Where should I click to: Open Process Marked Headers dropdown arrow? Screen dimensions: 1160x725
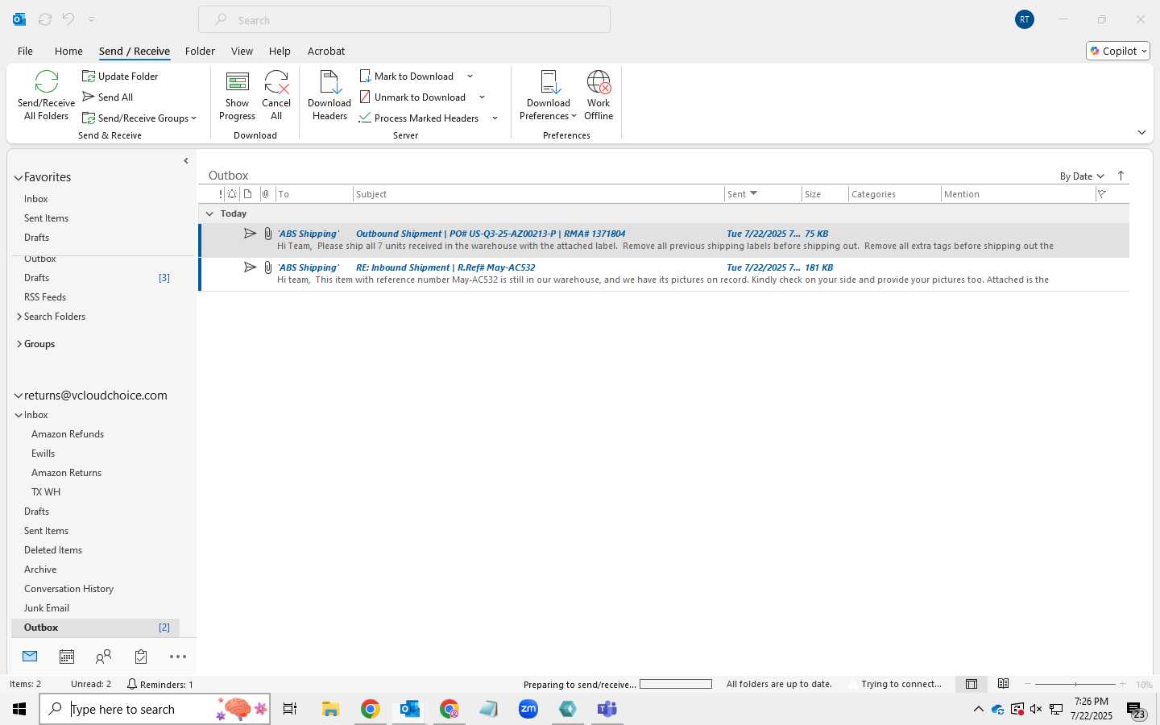coord(495,118)
